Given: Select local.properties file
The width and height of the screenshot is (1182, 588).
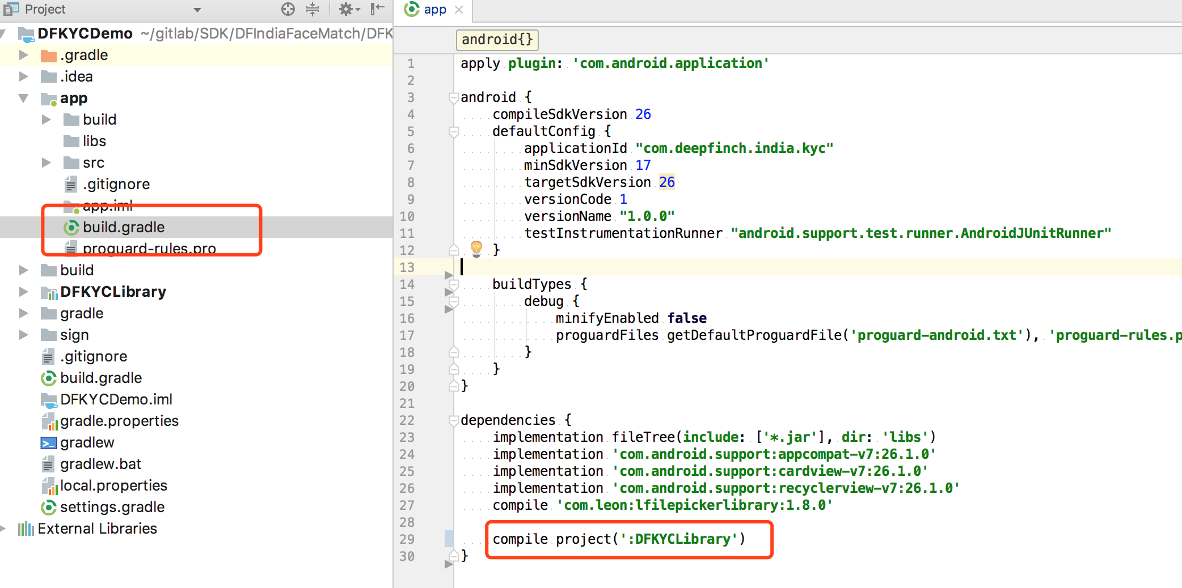Looking at the screenshot, I should coord(113,485).
